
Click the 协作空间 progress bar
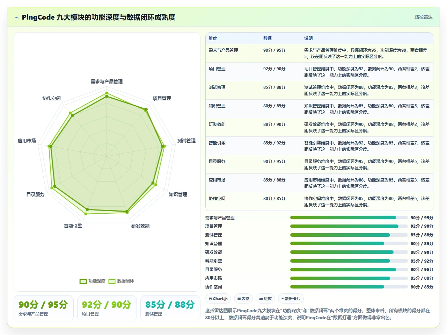tap(349, 287)
